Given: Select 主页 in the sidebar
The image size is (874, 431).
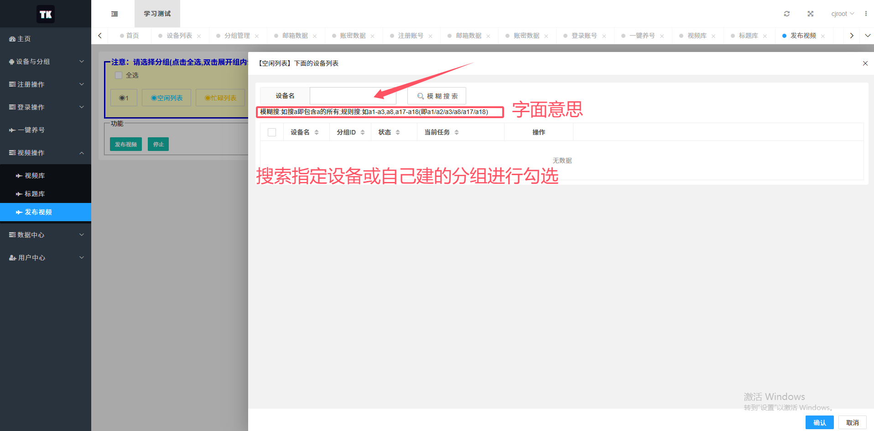Looking at the screenshot, I should click(23, 39).
